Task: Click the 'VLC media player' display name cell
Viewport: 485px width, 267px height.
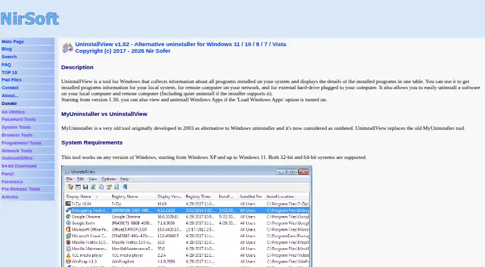Action: 87,255
